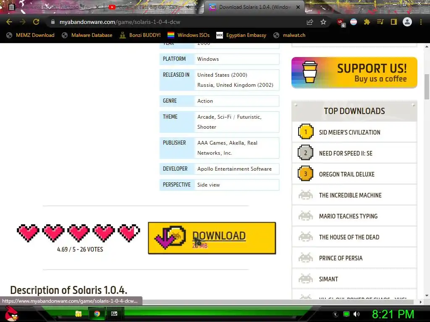The width and height of the screenshot is (430, 322).
Task: Switch to the first archive.org tab
Action: point(53,7)
